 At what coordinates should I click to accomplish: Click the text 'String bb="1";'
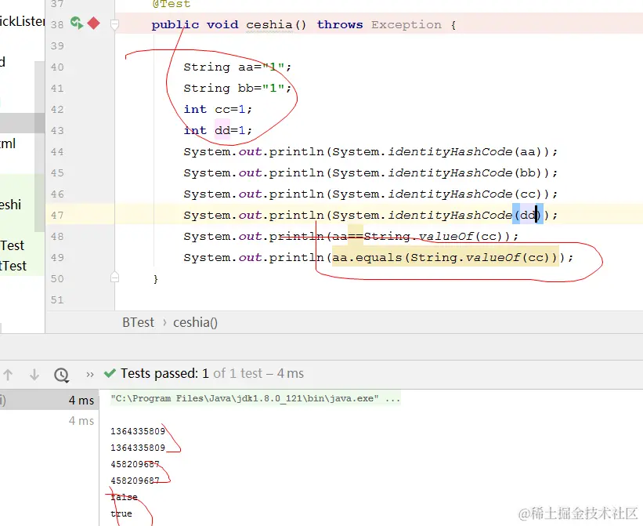tap(237, 89)
